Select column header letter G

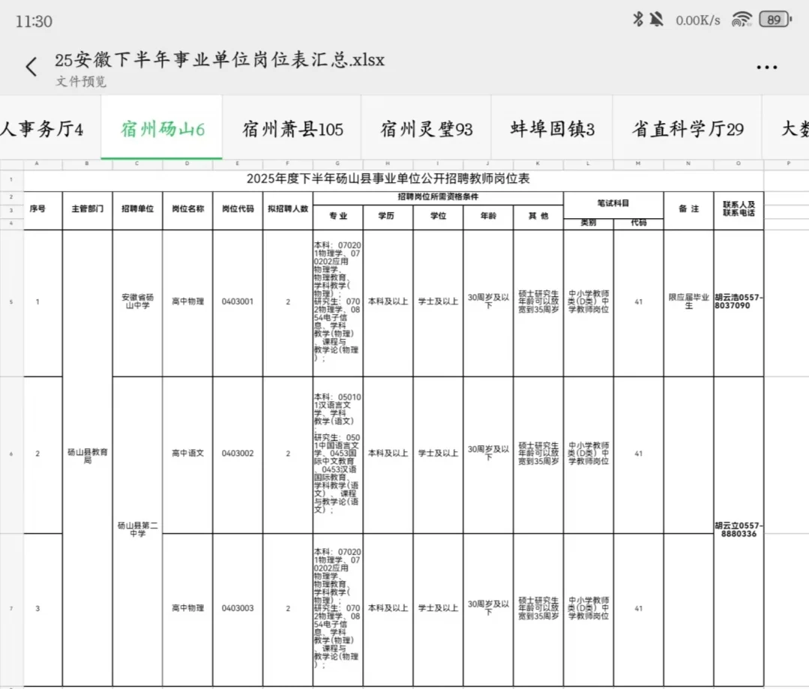click(337, 163)
